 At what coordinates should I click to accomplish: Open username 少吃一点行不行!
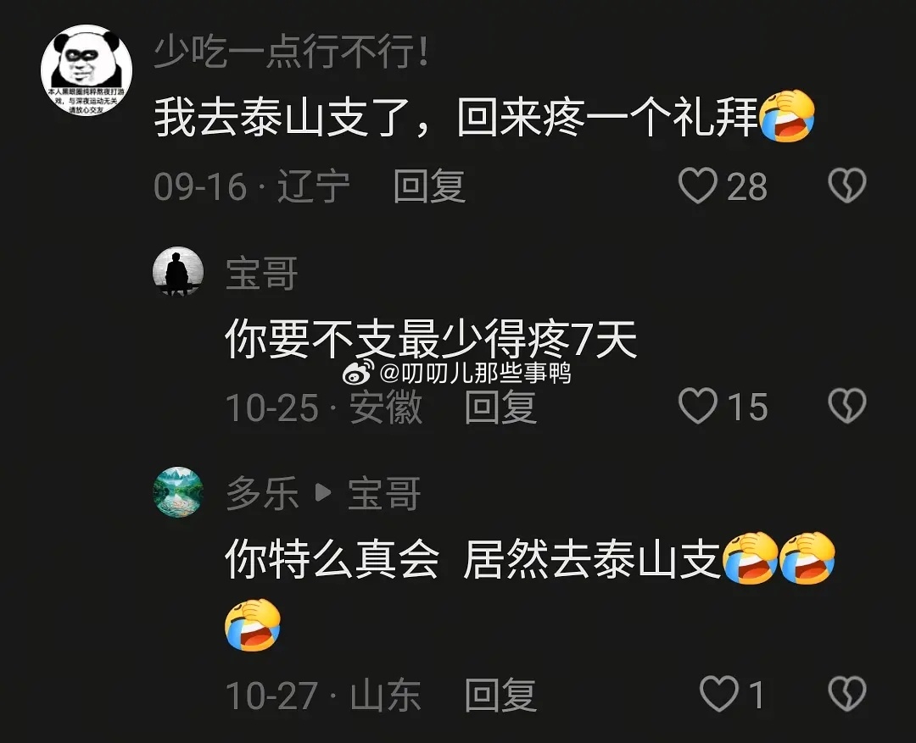pos(292,53)
